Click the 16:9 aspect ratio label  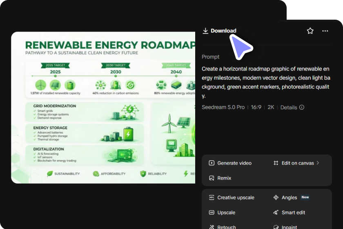(256, 107)
